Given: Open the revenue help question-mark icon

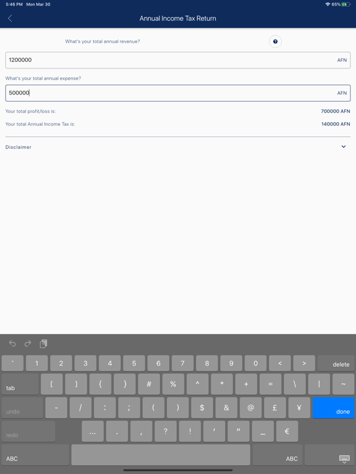Looking at the screenshot, I should pyautogui.click(x=275, y=41).
